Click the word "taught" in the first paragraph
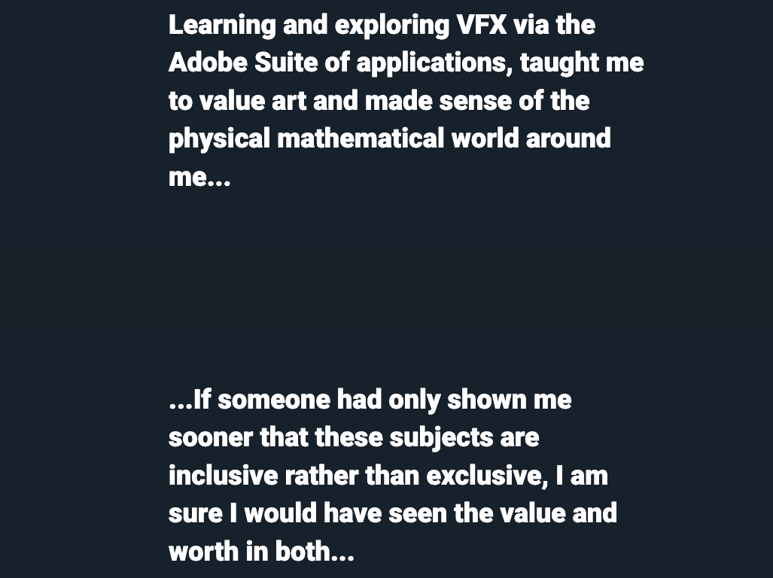Image resolution: width=773 pixels, height=578 pixels. (x=559, y=63)
